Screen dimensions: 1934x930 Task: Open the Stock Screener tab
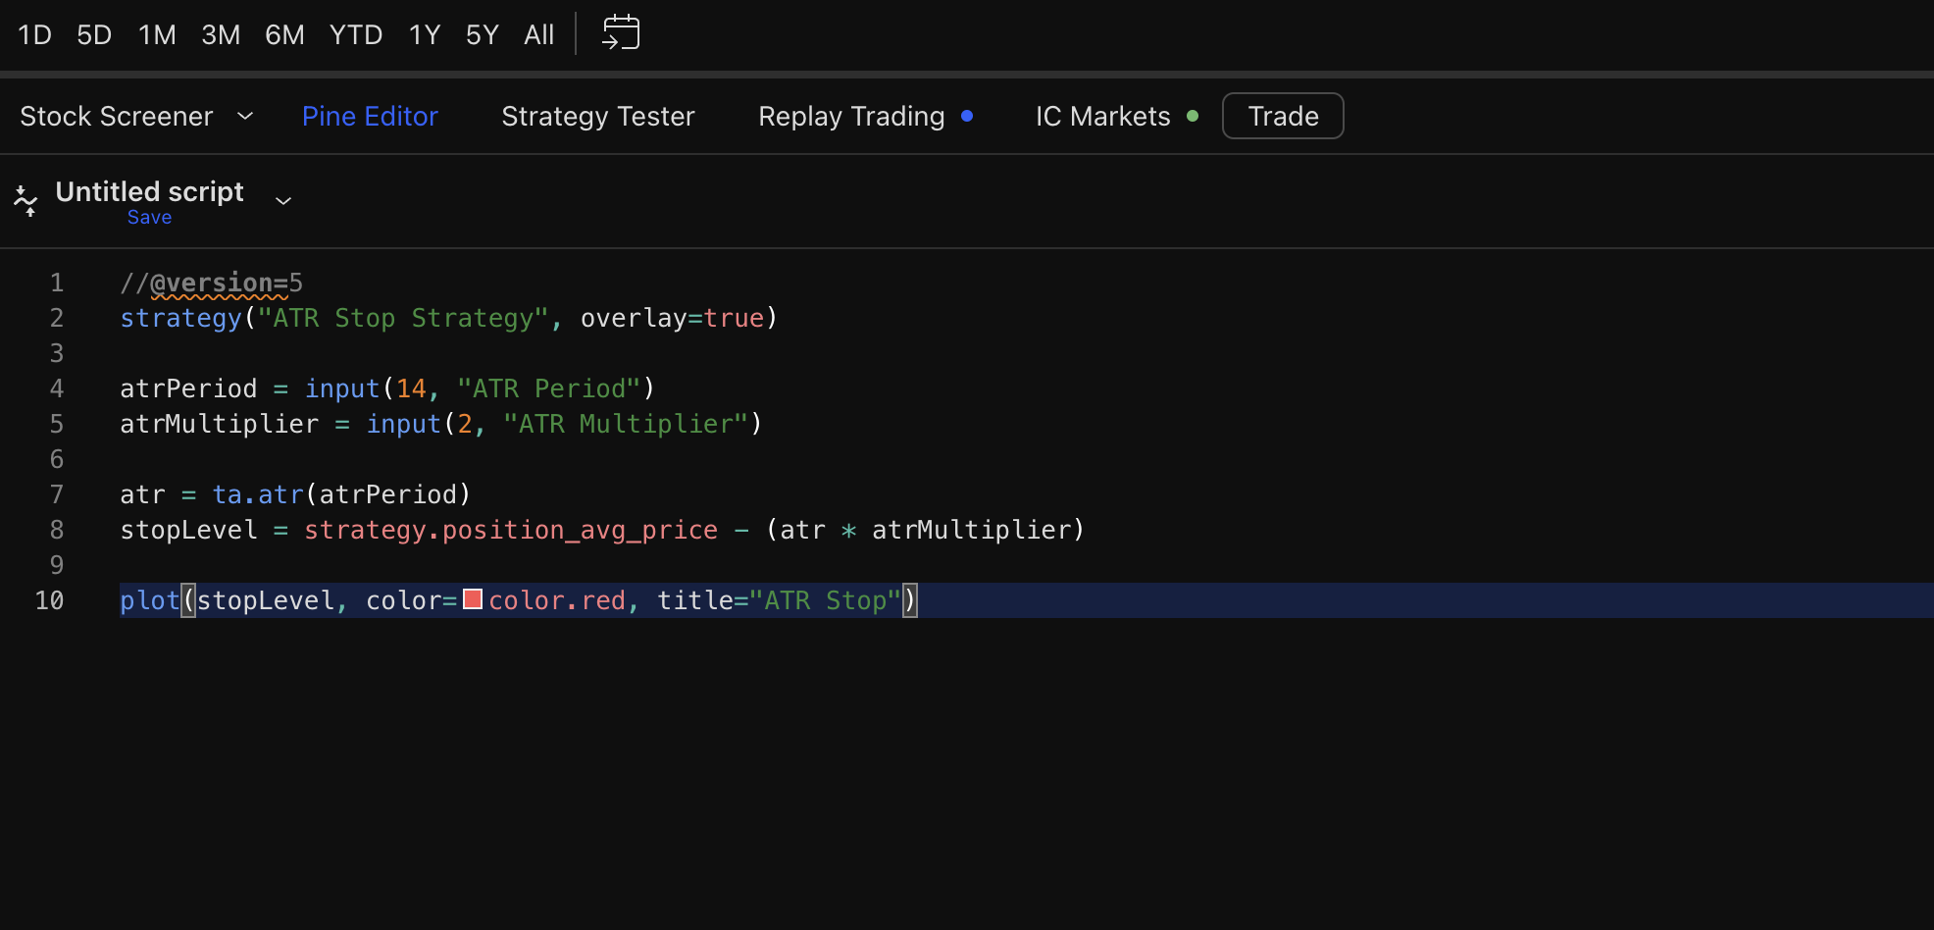[117, 116]
